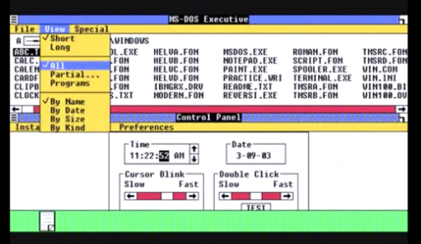The width and height of the screenshot is (421, 244).
Task: Select file IBMGRX.DRV
Action: coord(178,87)
